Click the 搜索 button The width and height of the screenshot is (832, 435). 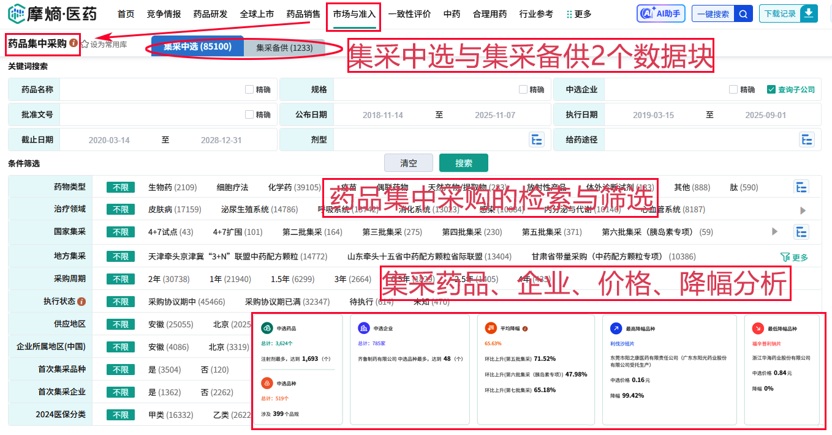(464, 163)
